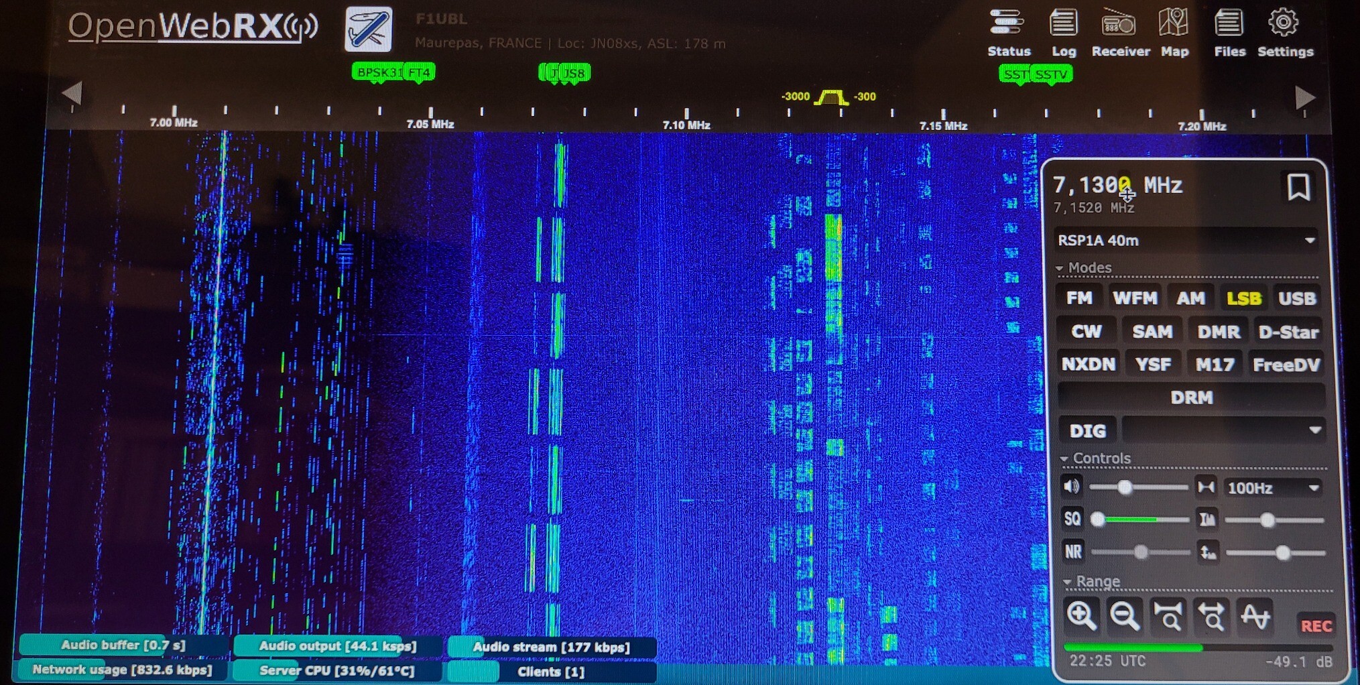Toggle the NR noise reduction button

click(x=1073, y=552)
